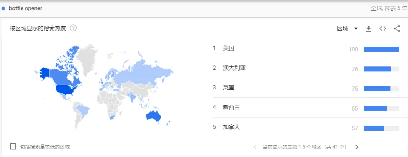408x157 pixels.
Task: Click the blue dot beside bottle opener
Action: [3, 8]
